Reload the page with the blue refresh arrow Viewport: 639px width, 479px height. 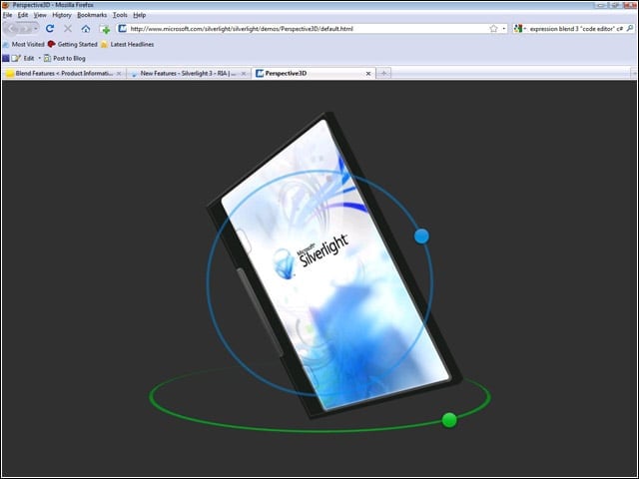50,29
